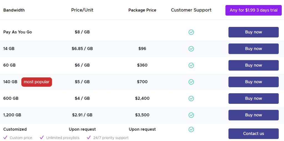Click the 24/7 priority support checkmark

pyautogui.click(x=89, y=137)
